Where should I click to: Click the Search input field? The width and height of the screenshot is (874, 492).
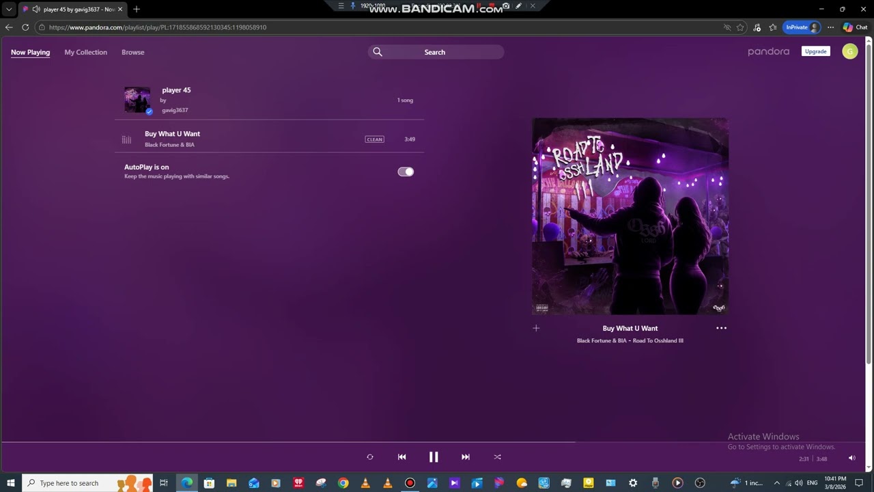(436, 52)
